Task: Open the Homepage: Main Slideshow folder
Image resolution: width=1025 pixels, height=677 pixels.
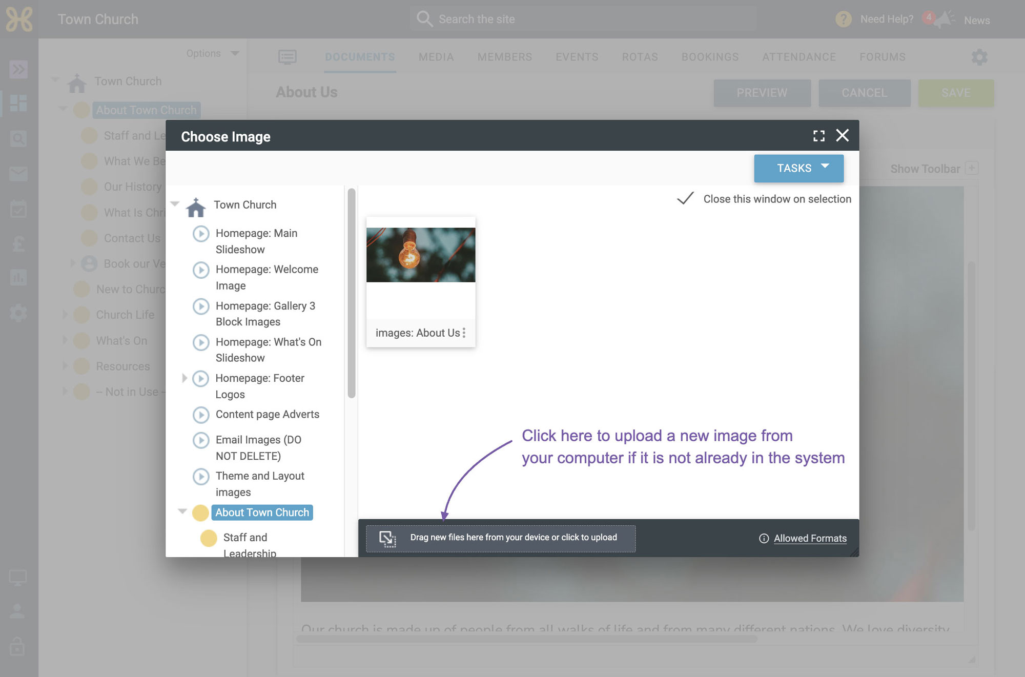Action: pos(256,241)
